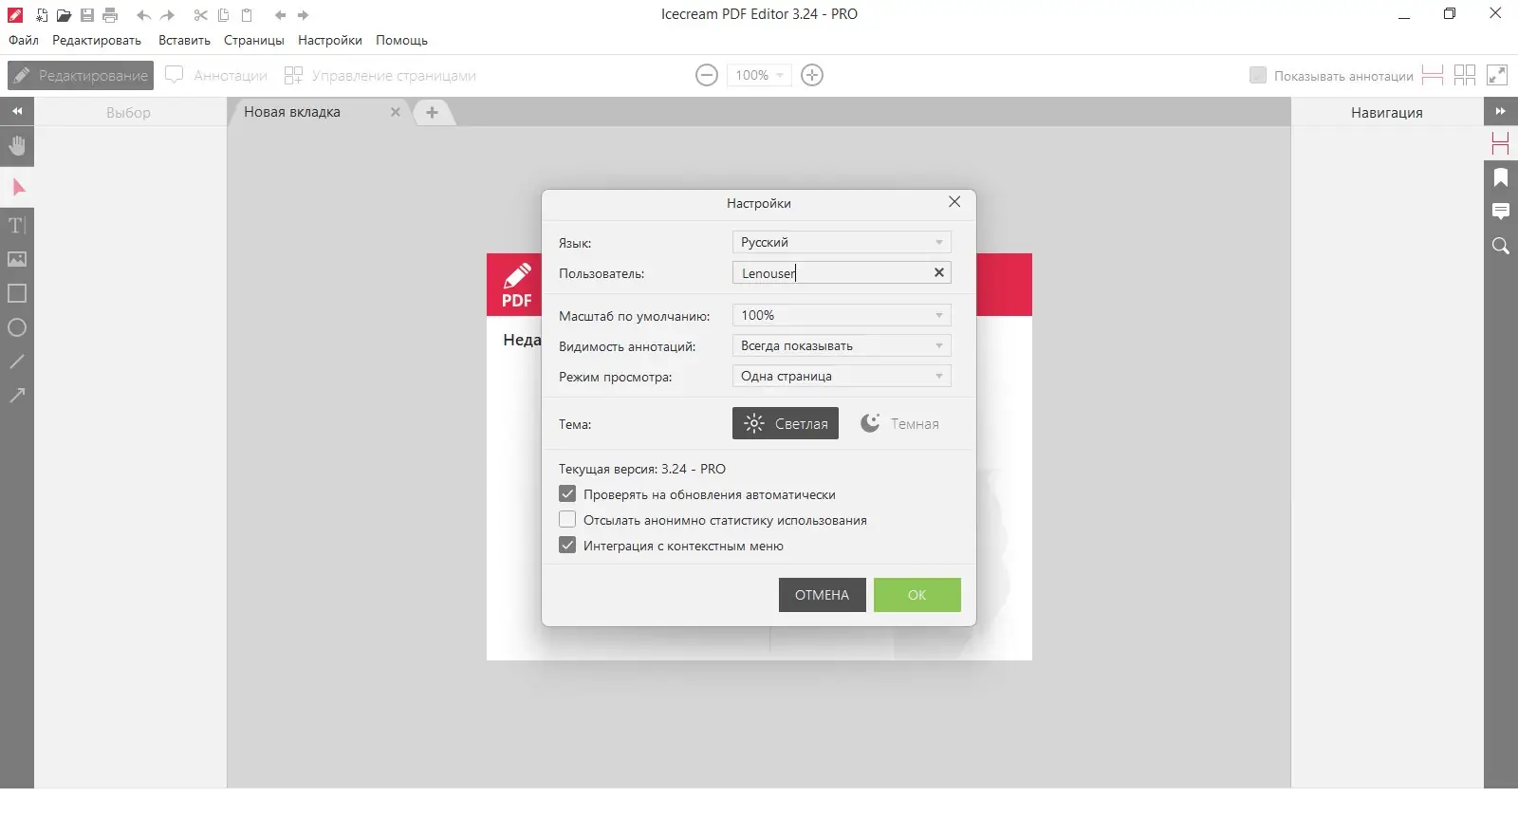This screenshot has width=1518, height=816.
Task: Zoom out with the minus circle icon
Action: [707, 75]
